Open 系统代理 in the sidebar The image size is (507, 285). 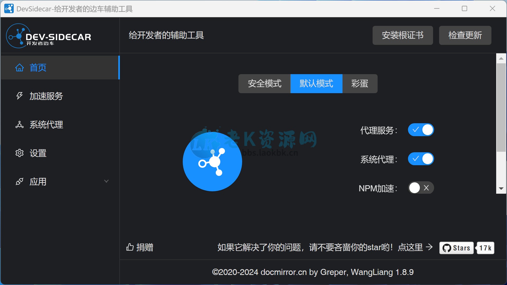pos(60,125)
